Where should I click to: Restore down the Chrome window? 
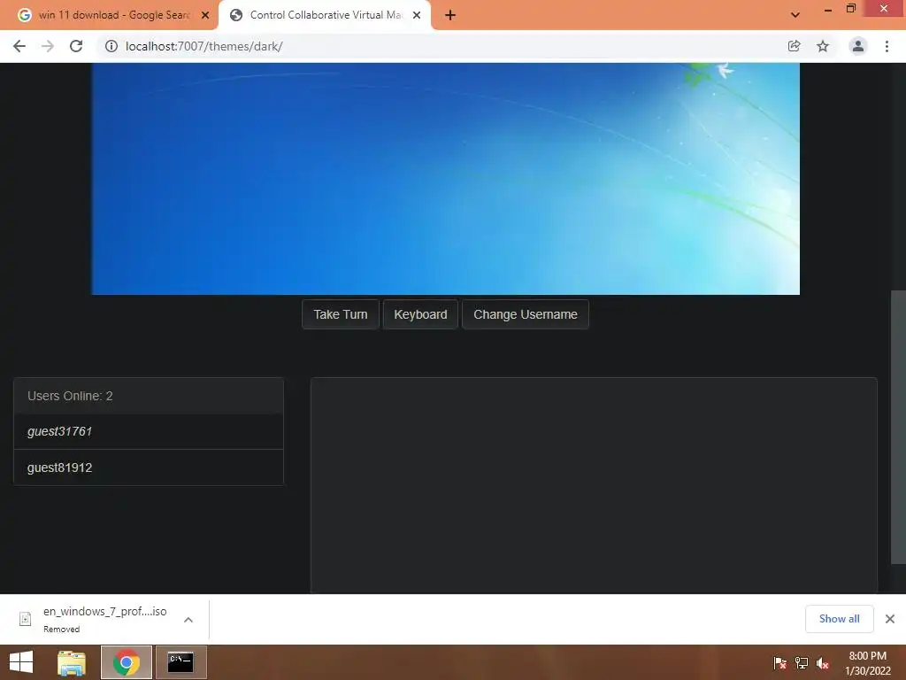coord(851,9)
